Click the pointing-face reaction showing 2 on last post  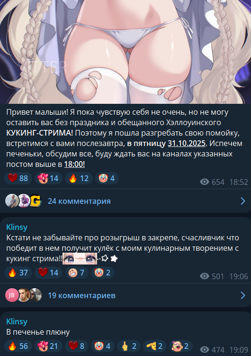tap(155, 346)
